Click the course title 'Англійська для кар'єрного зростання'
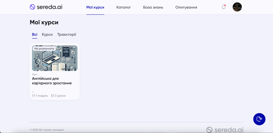 click(52, 81)
